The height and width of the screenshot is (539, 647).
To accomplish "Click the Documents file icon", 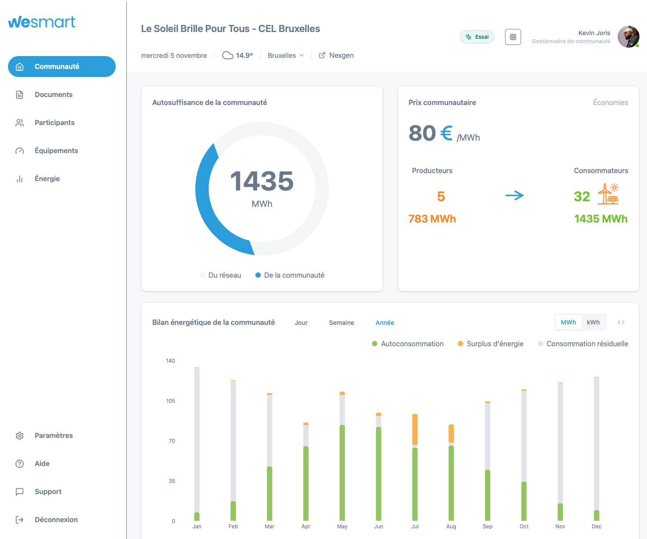I will click(x=20, y=95).
